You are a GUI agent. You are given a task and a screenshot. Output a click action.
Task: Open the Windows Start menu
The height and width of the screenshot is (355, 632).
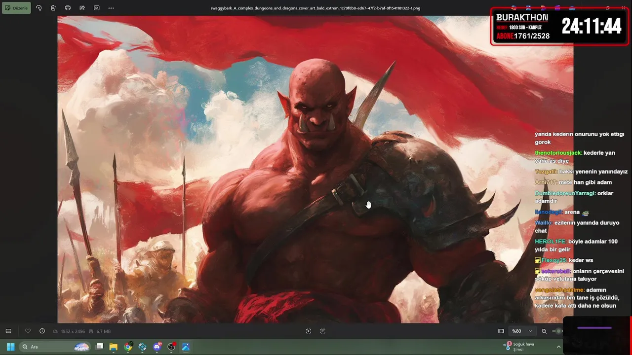[x=10, y=347]
